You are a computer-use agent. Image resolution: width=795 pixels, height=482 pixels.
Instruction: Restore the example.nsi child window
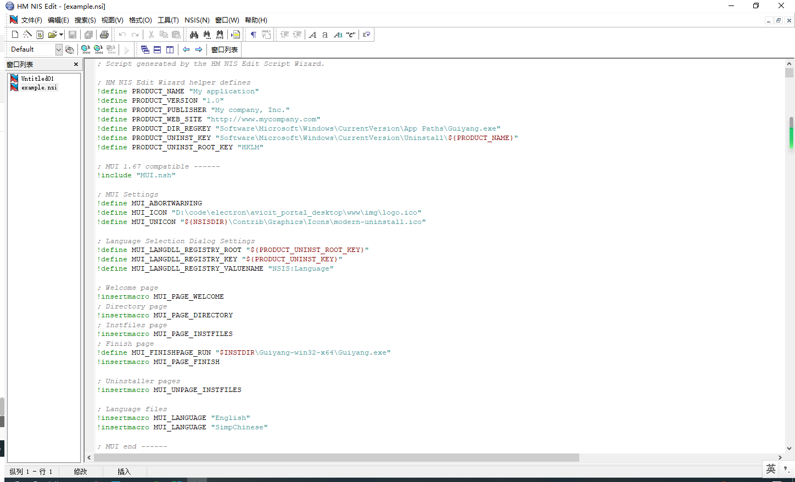778,20
